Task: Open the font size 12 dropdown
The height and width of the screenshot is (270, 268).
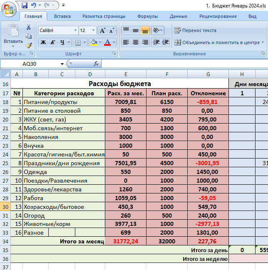Action: pos(93,30)
